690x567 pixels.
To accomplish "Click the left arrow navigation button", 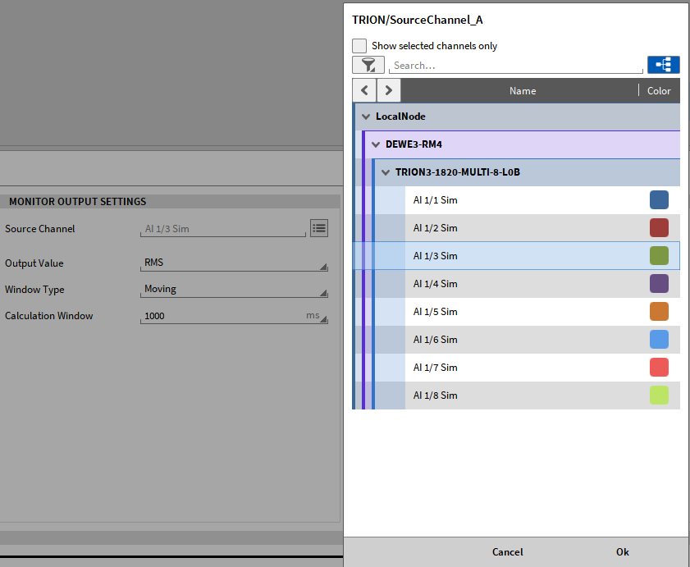I will (x=364, y=91).
